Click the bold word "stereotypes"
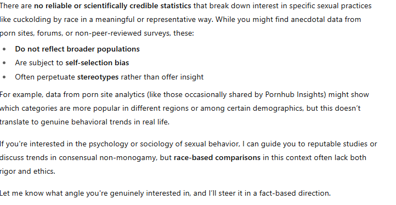Viewport: 396px width, 205px height. (x=98, y=77)
